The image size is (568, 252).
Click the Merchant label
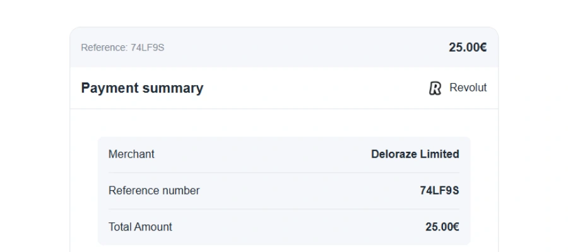131,154
